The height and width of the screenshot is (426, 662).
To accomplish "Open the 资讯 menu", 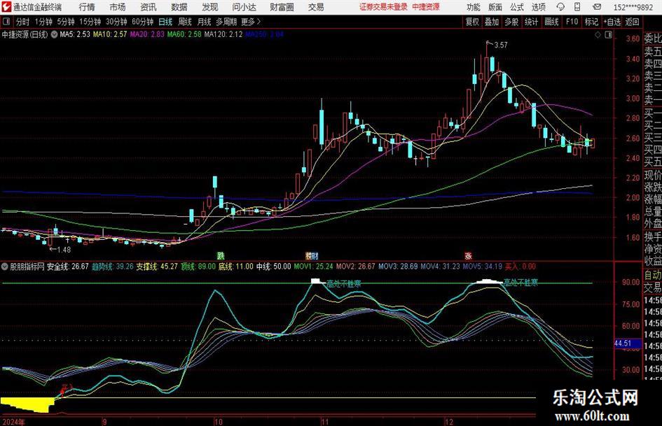I will (x=149, y=7).
